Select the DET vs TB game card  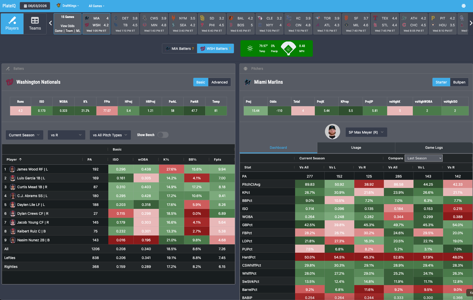click(125, 24)
